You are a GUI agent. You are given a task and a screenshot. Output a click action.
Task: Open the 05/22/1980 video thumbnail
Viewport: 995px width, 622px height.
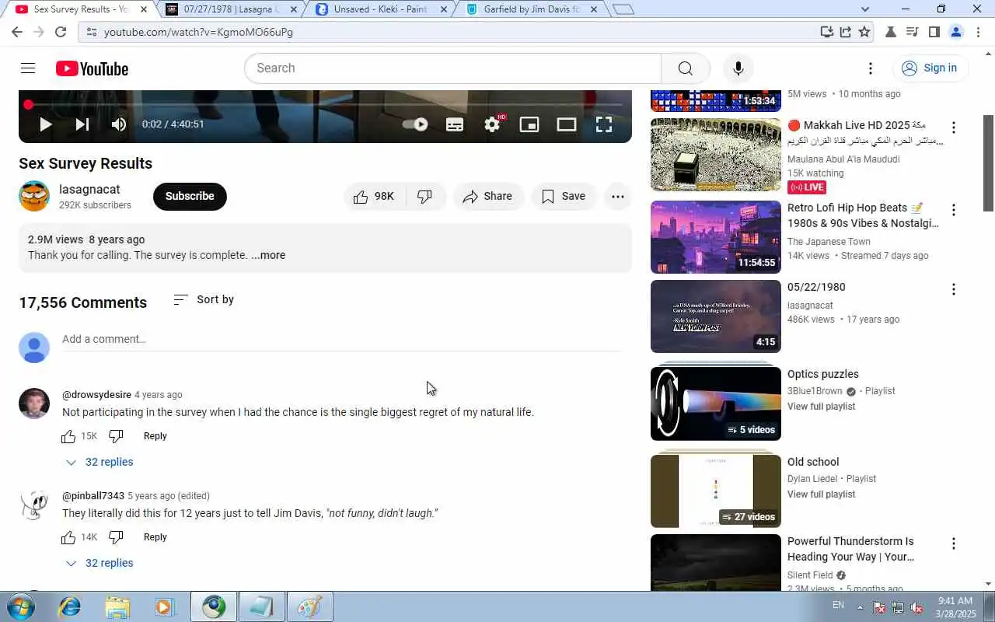tap(716, 316)
